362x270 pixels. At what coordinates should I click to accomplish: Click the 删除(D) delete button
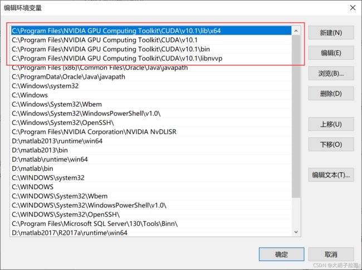click(x=331, y=93)
